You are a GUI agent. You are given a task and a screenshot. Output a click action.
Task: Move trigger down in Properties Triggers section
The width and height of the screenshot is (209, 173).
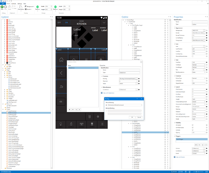(x=206, y=145)
